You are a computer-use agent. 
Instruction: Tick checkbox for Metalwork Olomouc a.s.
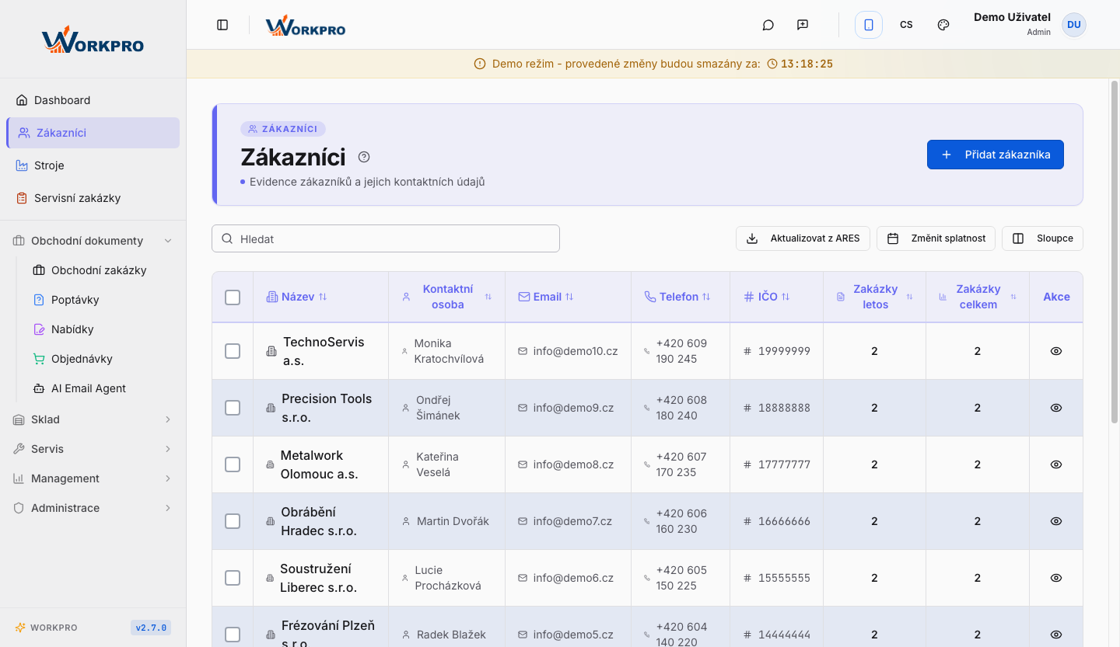click(233, 464)
